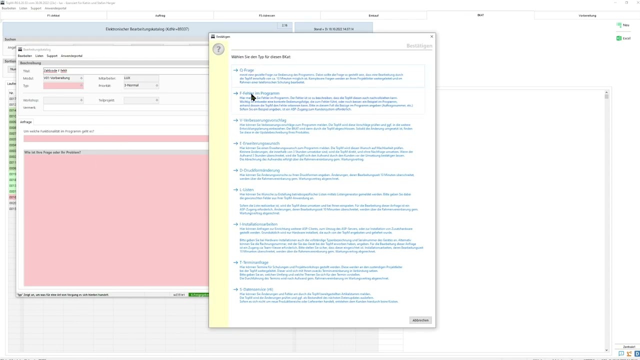Click the 2.16 version box

[x=284, y=25]
